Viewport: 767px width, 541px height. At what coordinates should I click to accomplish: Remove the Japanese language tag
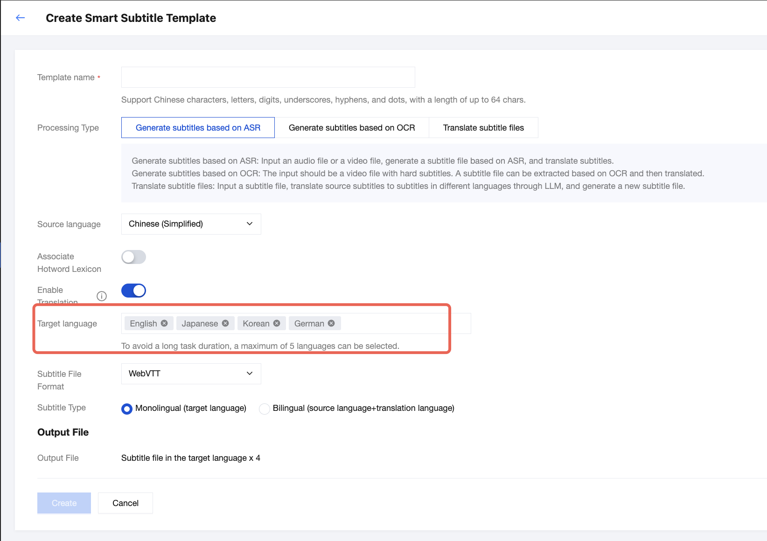(225, 323)
